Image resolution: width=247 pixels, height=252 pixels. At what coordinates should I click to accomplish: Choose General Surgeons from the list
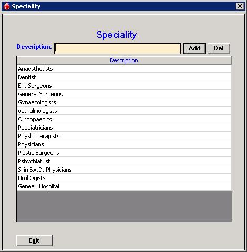coord(124,94)
